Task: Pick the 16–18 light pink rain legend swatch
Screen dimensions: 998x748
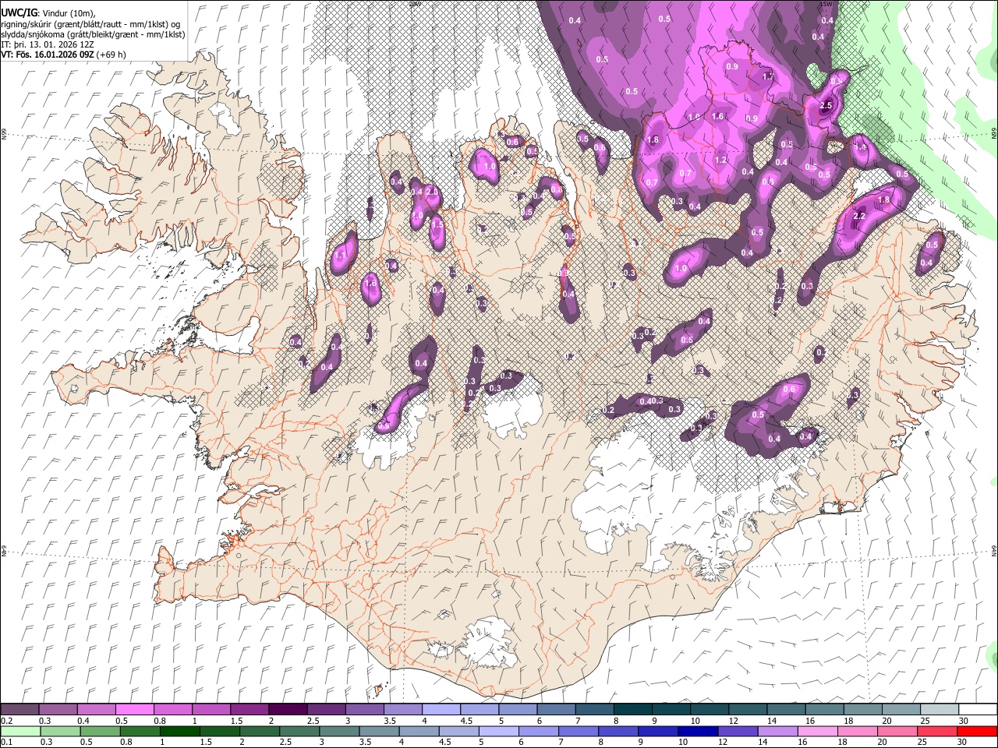Action: 818,731
